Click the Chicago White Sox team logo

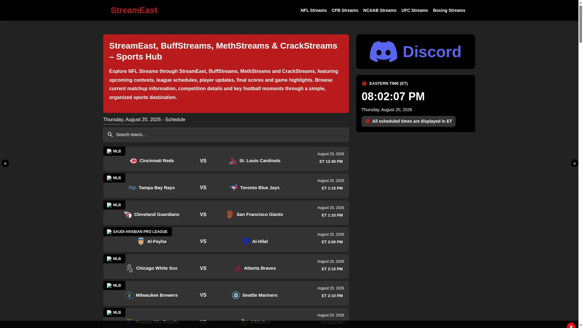[x=130, y=268]
